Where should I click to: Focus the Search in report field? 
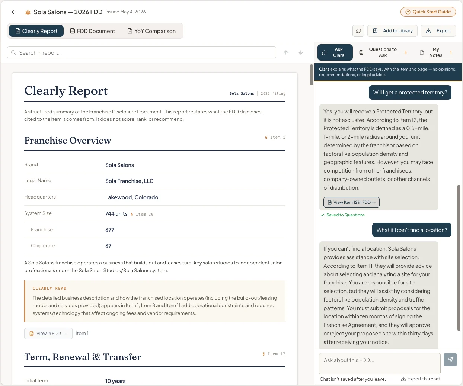pyautogui.click(x=141, y=52)
